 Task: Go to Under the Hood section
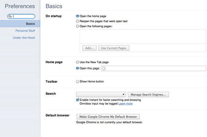point(24,38)
